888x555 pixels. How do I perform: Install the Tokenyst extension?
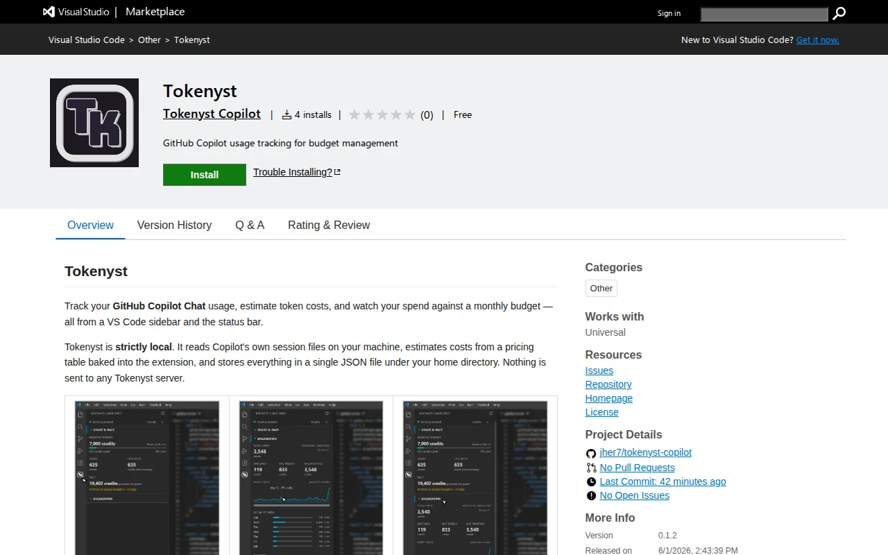[205, 175]
